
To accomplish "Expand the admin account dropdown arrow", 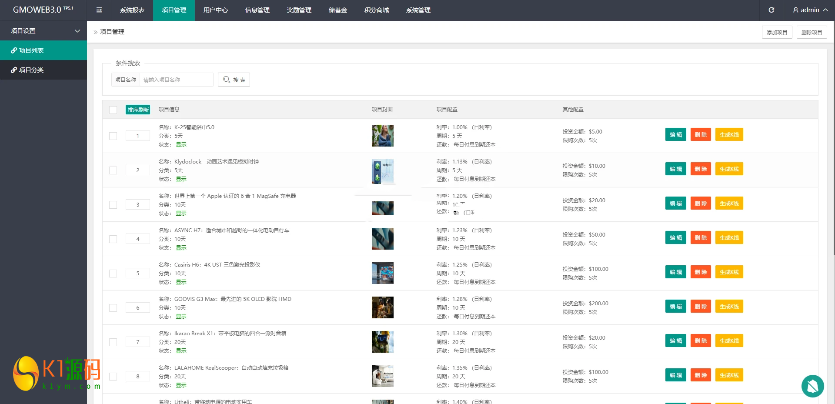I will coord(825,10).
